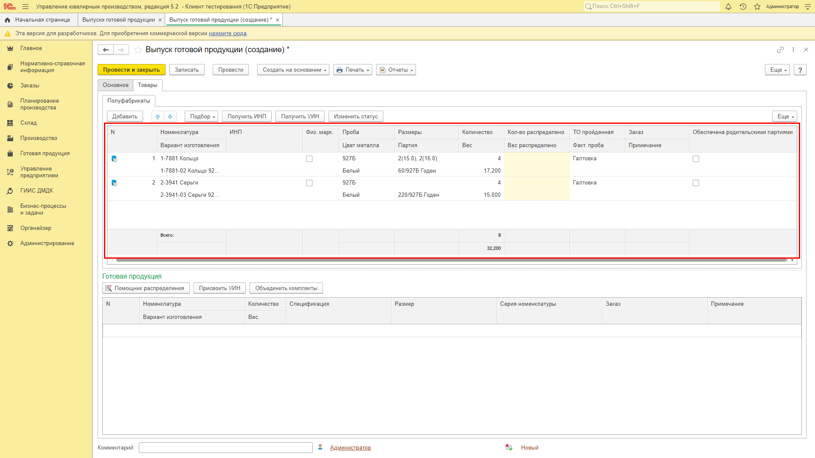Image resolution: width=815 pixels, height=458 pixels.
Task: Expand the Печать dropdown
Action: (x=353, y=70)
